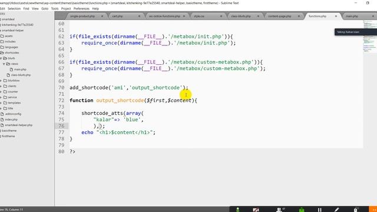The image size is (377, 212).
Task: Click the code minimap on right
Action: pyautogui.click(x=369, y=36)
